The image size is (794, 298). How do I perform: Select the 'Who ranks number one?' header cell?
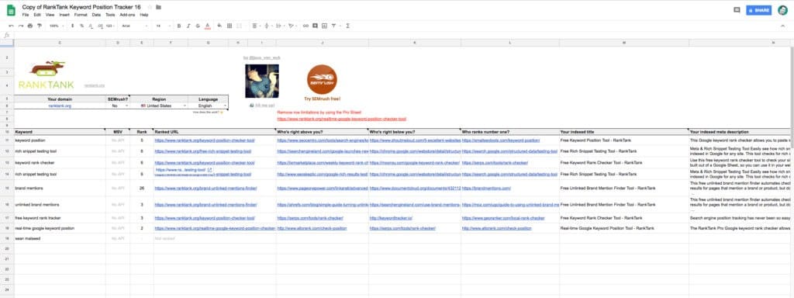point(510,132)
